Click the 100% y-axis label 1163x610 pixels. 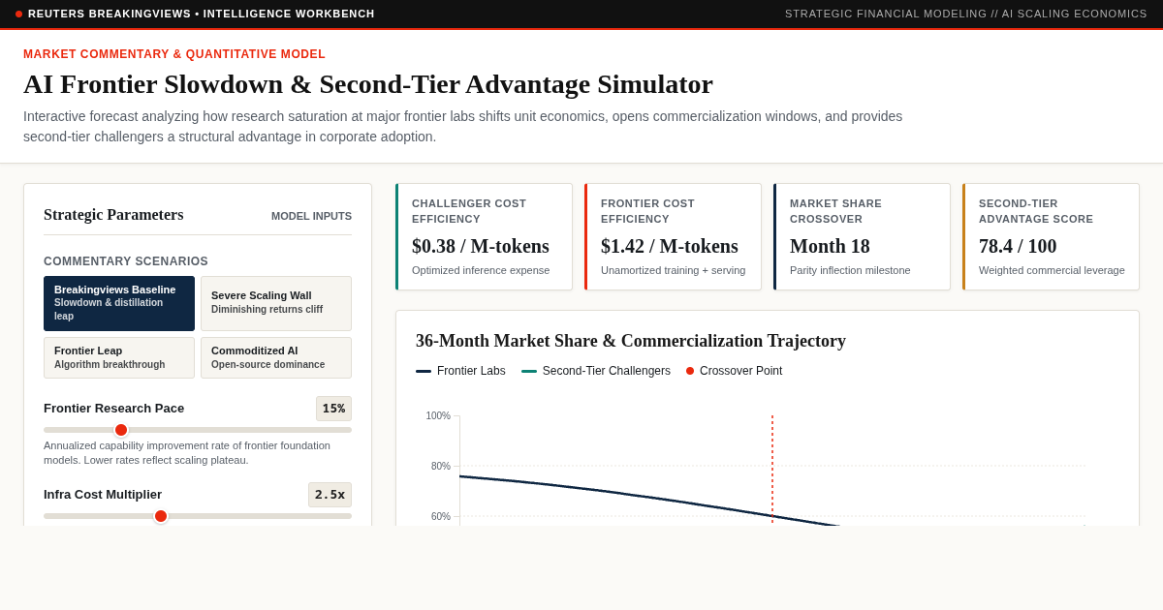pyautogui.click(x=438, y=415)
